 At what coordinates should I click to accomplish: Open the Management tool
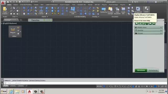click(x=138, y=10)
